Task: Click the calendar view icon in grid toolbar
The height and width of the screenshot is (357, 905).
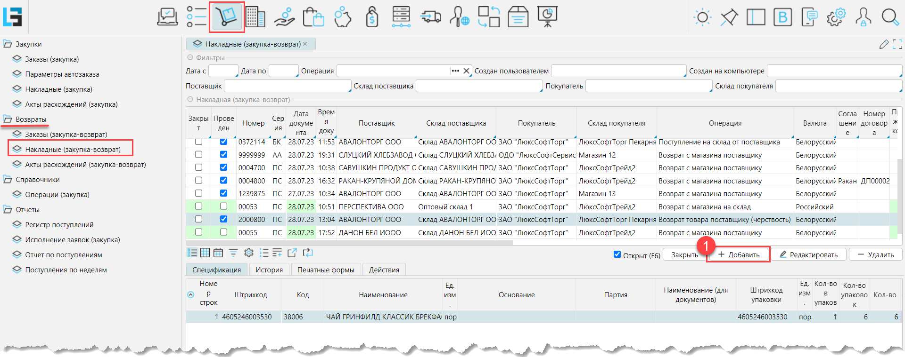Action: [x=218, y=253]
